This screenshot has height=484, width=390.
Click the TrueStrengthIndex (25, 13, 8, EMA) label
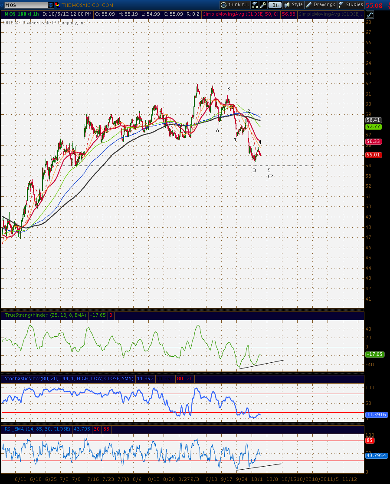tap(45, 315)
